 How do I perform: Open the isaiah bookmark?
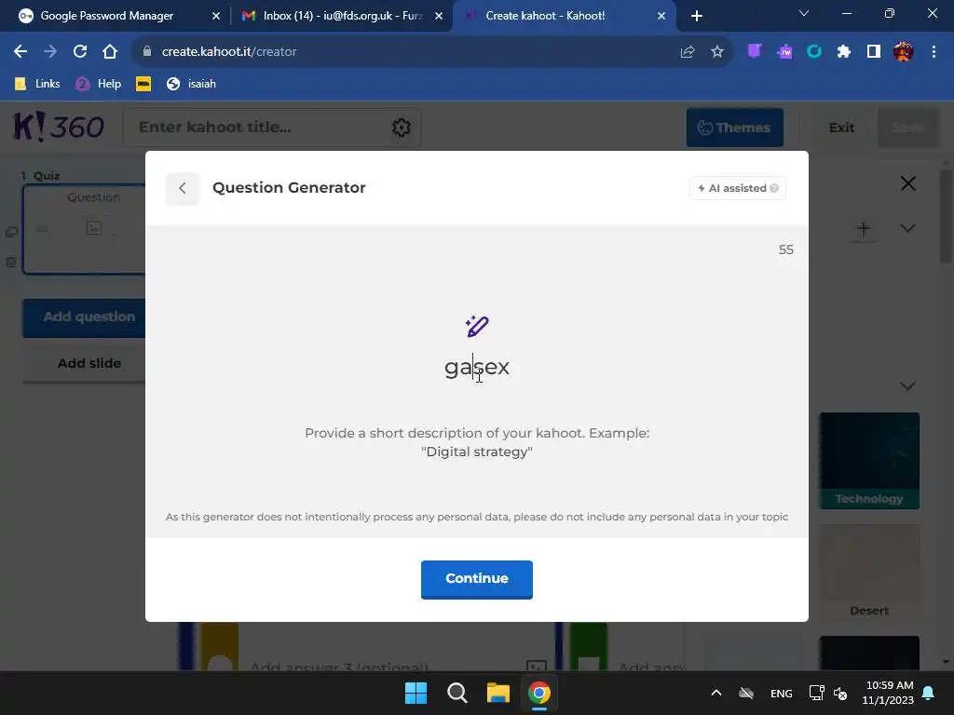pos(191,84)
